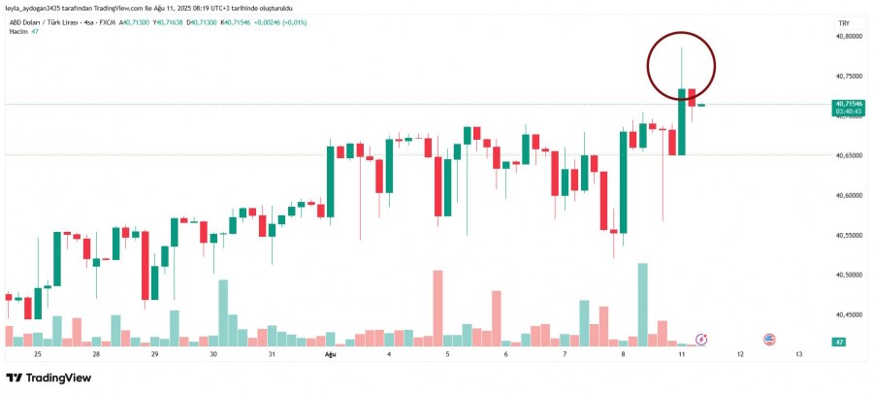Open the US flag economic event icon
This screenshot has width=873, height=394.
pos(769,340)
